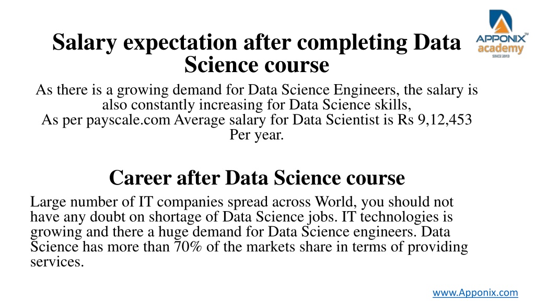Click the 'Science course' heading line
Image resolution: width=535 pixels, height=301 pixels.
257,65
